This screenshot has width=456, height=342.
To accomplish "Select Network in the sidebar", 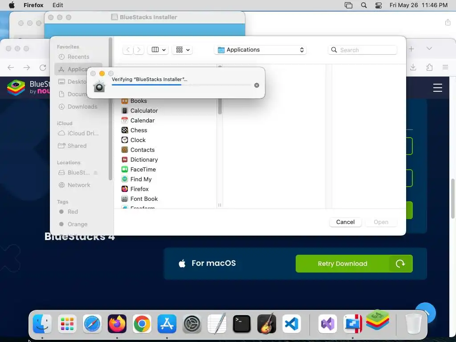I will click(x=78, y=185).
